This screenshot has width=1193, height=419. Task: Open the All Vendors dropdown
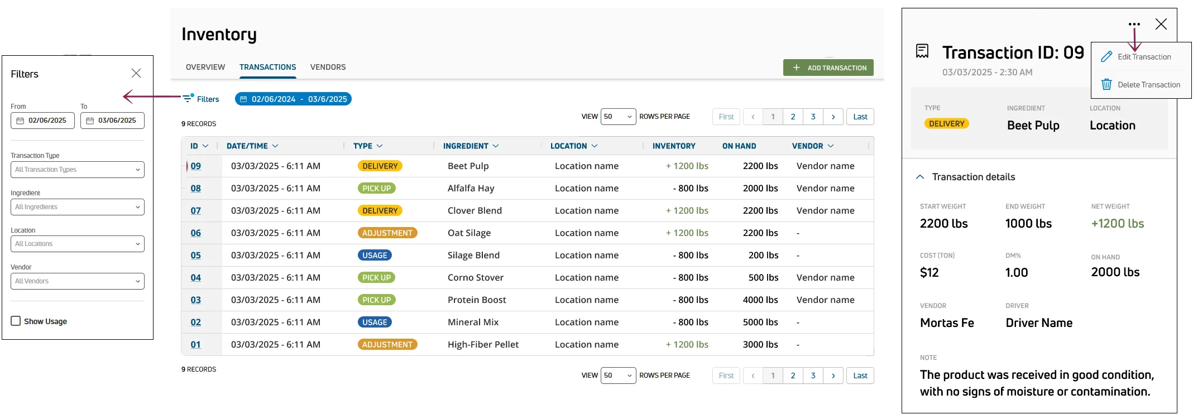pyautogui.click(x=78, y=281)
